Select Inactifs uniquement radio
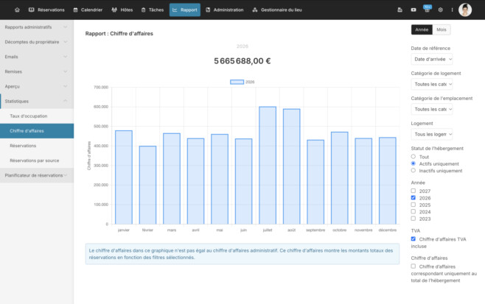 (x=414, y=170)
